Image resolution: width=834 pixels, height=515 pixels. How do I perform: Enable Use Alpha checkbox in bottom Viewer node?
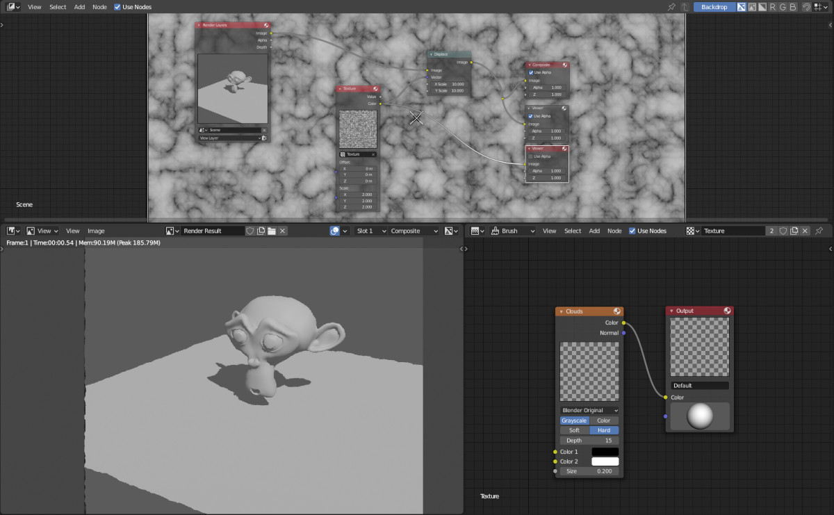tap(532, 156)
